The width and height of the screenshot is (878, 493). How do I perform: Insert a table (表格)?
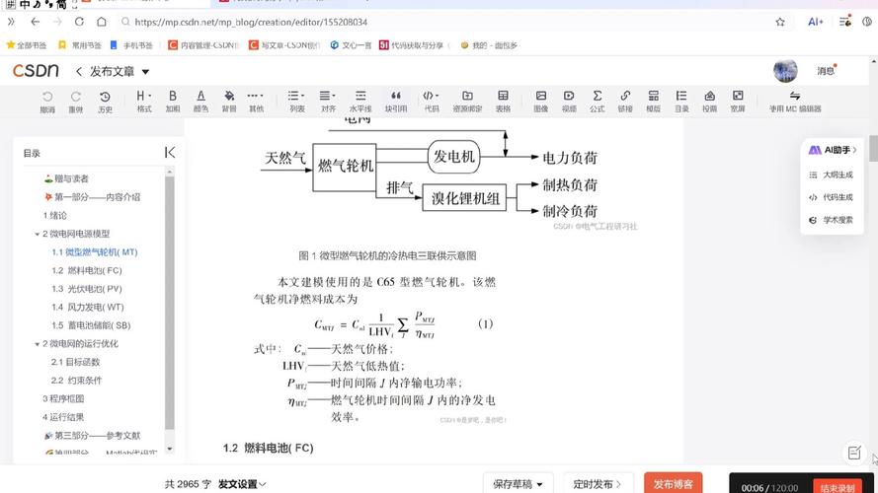point(503,102)
